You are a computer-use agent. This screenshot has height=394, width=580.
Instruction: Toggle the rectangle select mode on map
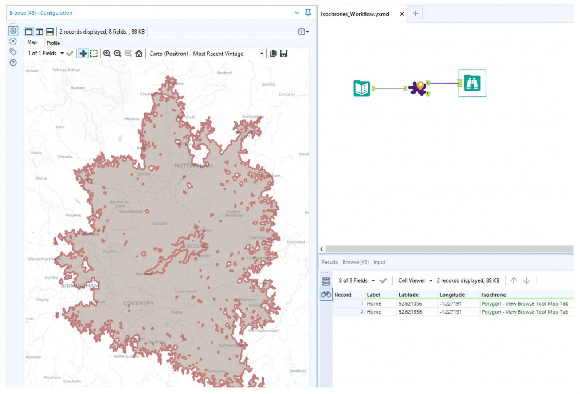point(94,54)
